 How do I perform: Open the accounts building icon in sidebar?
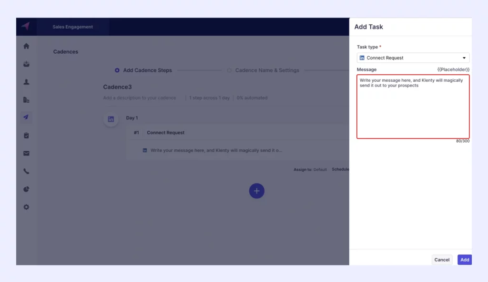pos(26,100)
